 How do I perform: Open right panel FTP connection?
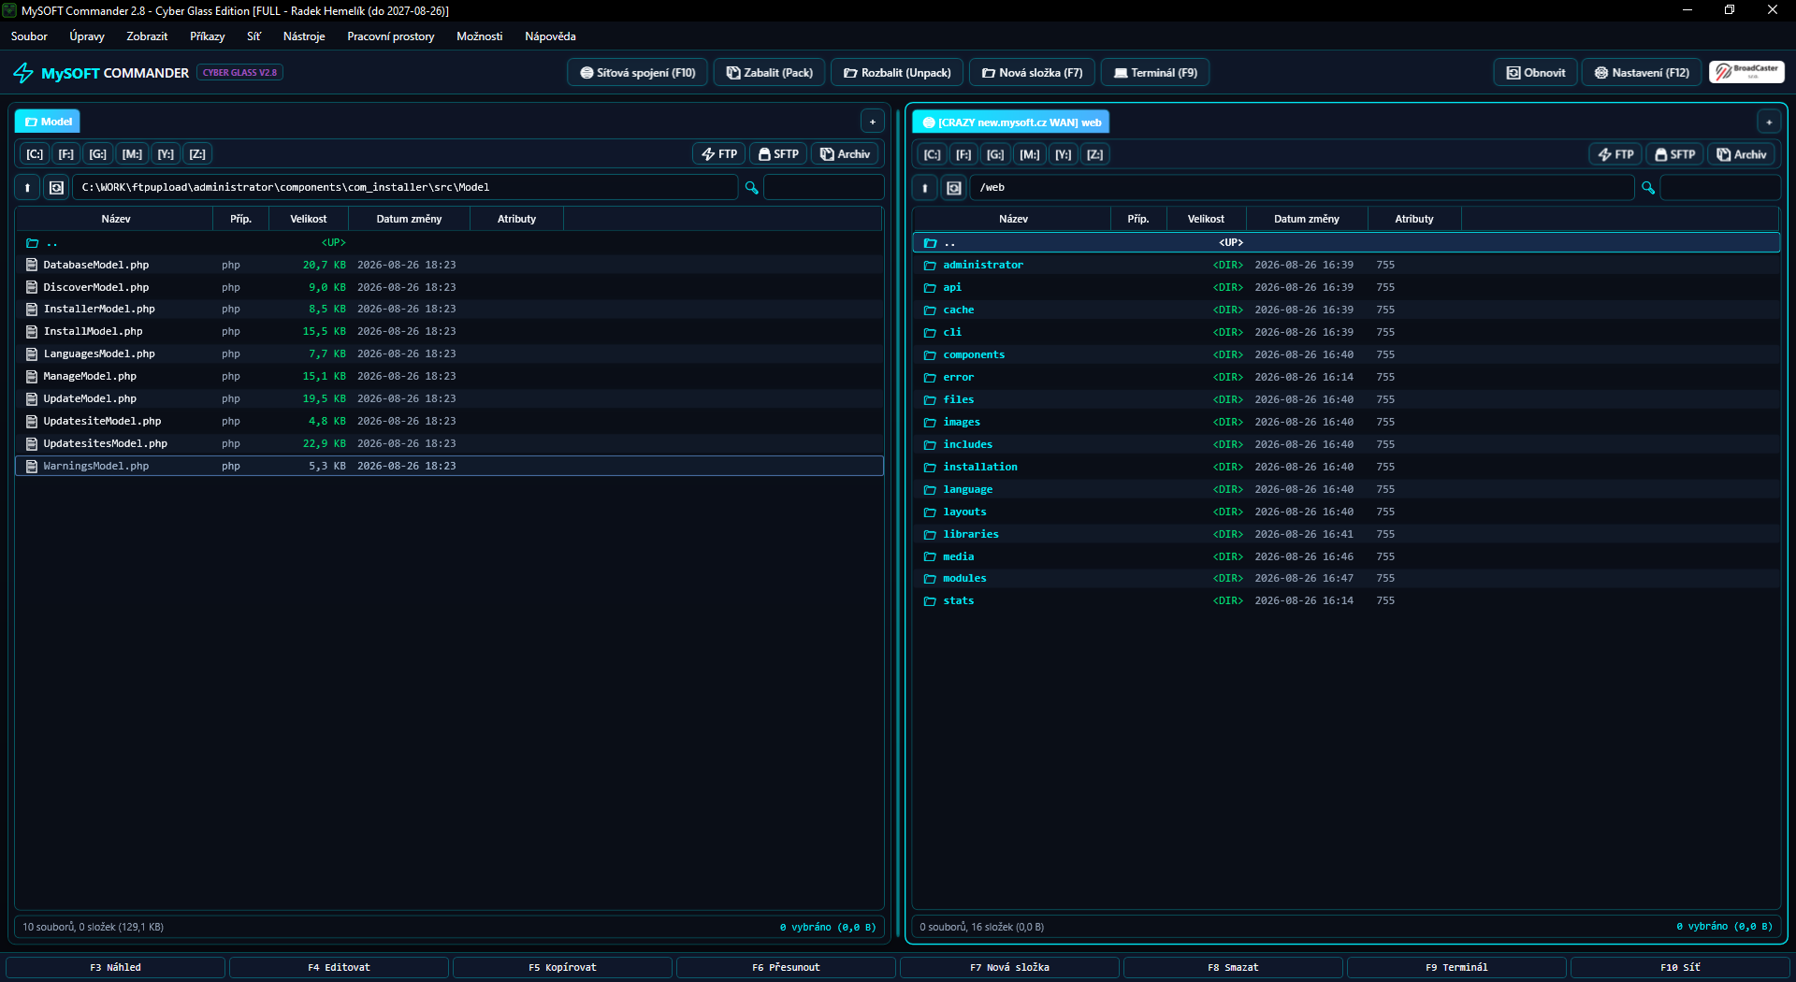pos(1615,154)
